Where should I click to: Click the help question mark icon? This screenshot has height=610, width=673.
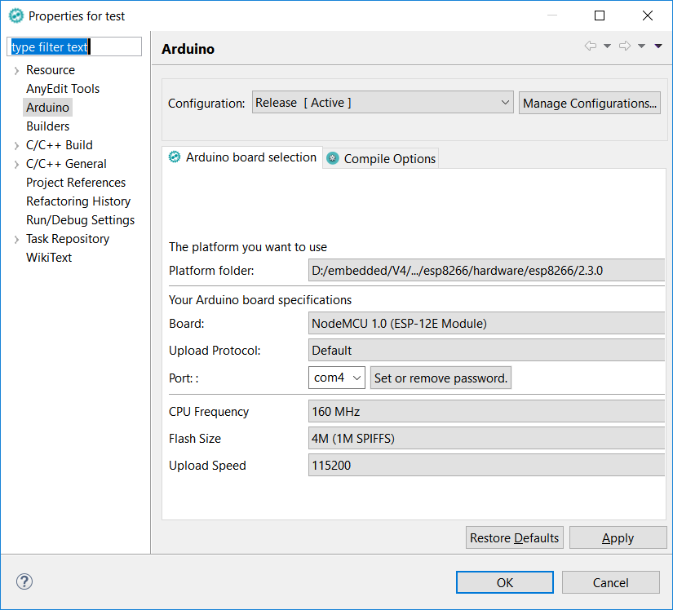click(24, 581)
